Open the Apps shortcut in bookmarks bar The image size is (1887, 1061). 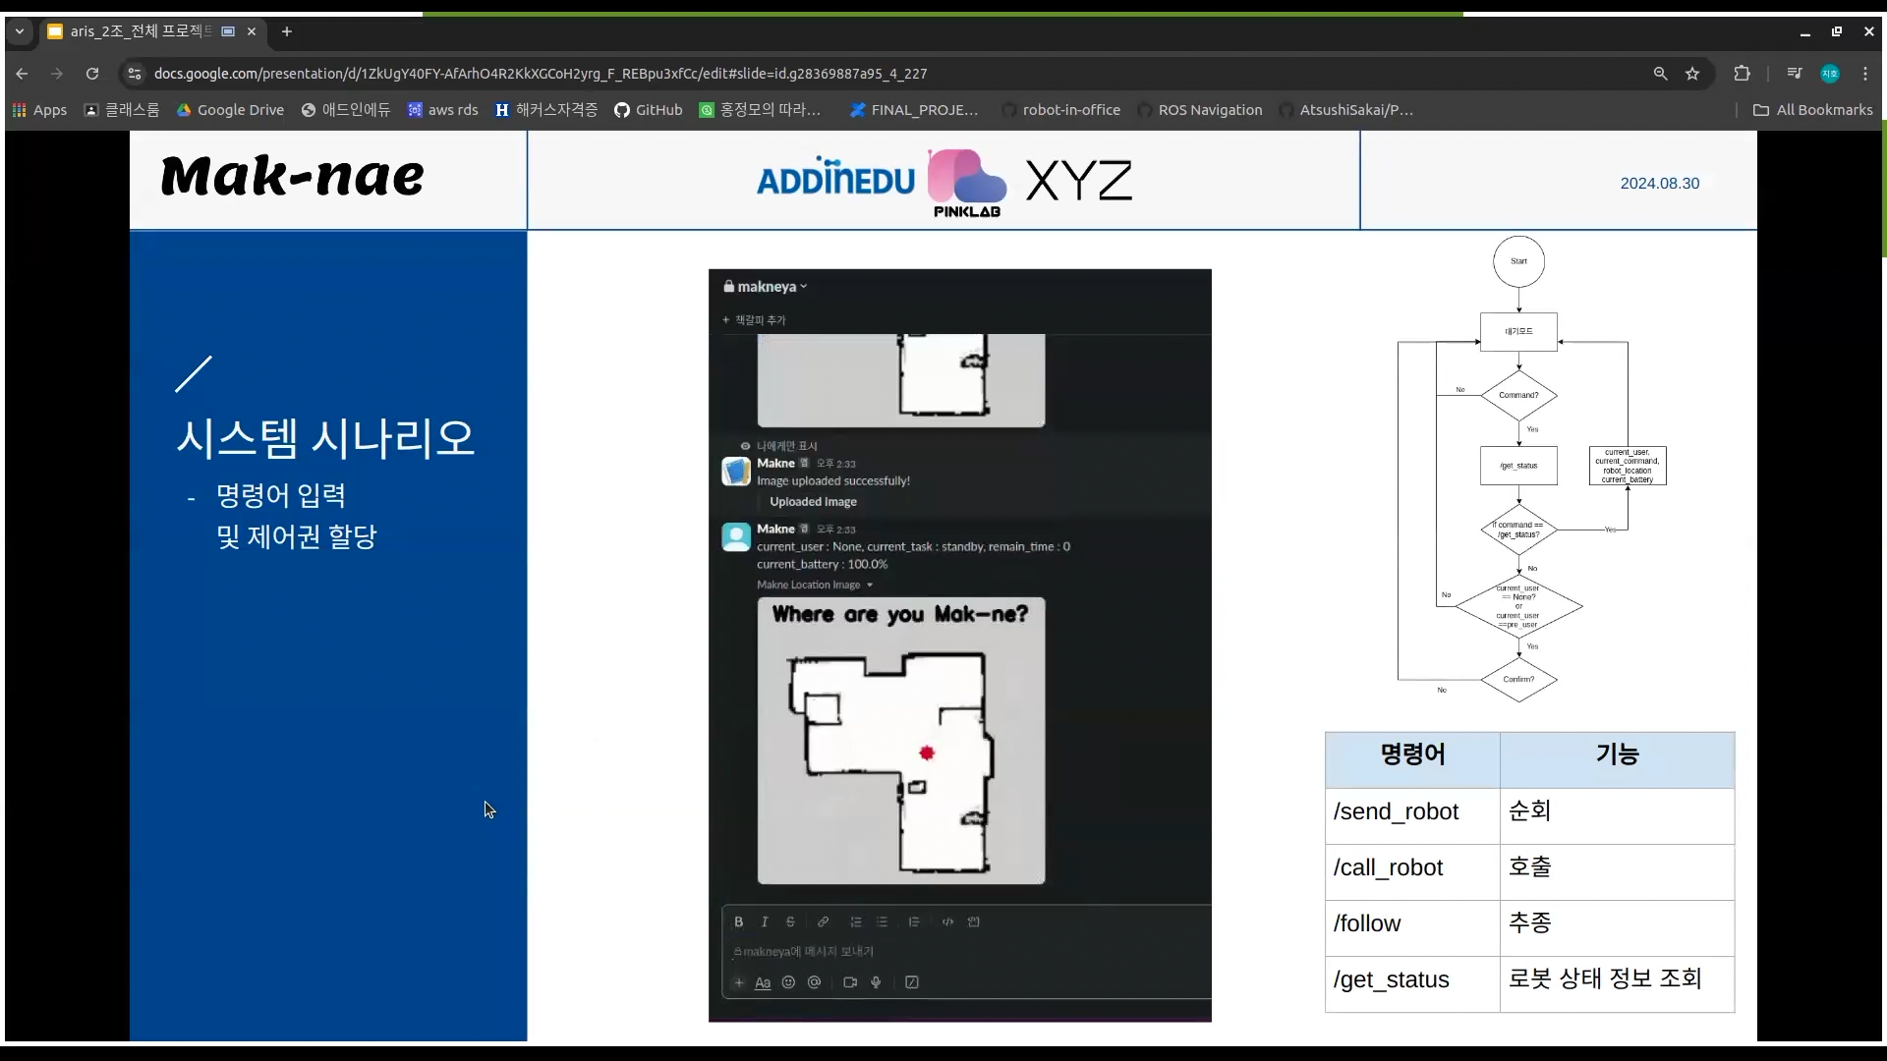pos(39,110)
